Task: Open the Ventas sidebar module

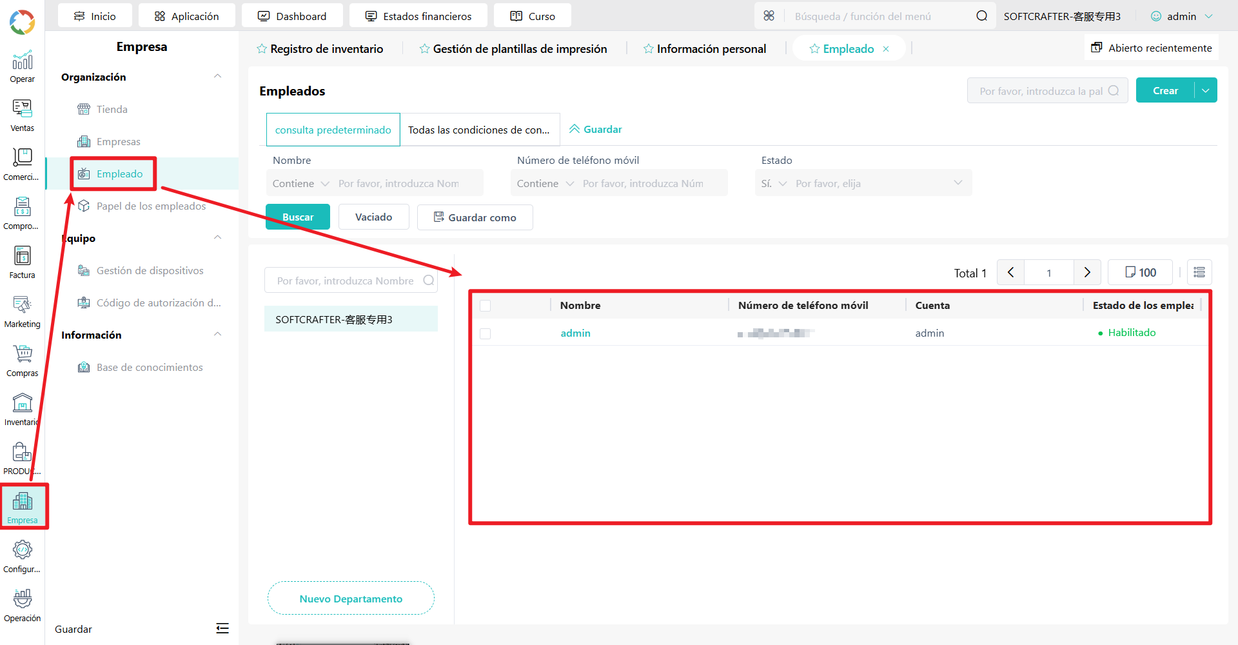Action: (22, 116)
